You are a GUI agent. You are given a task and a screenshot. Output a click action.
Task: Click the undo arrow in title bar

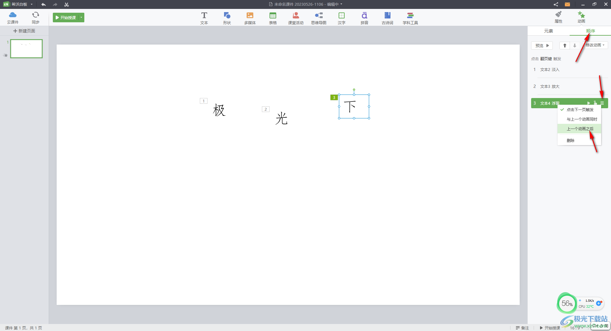click(44, 4)
